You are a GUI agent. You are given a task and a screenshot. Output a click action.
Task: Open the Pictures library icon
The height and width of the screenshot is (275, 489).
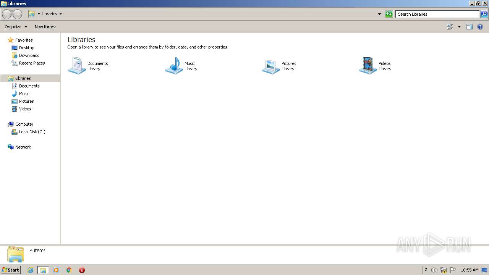tap(271, 66)
